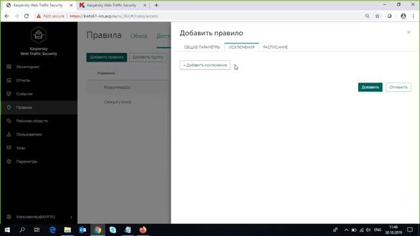
Task: Open a new browser tab
Action: point(156,5)
